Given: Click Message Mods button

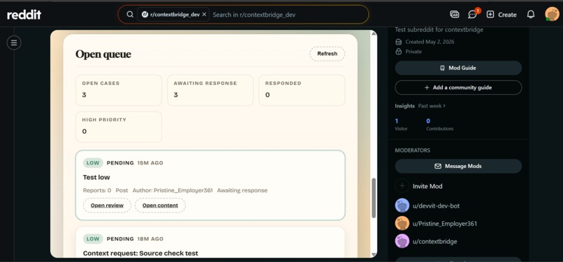Looking at the screenshot, I should pos(458,167).
